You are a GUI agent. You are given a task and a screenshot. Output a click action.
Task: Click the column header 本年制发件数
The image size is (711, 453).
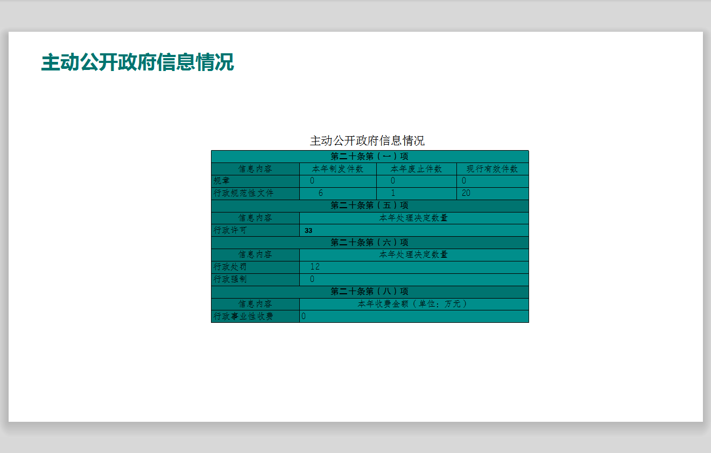337,169
